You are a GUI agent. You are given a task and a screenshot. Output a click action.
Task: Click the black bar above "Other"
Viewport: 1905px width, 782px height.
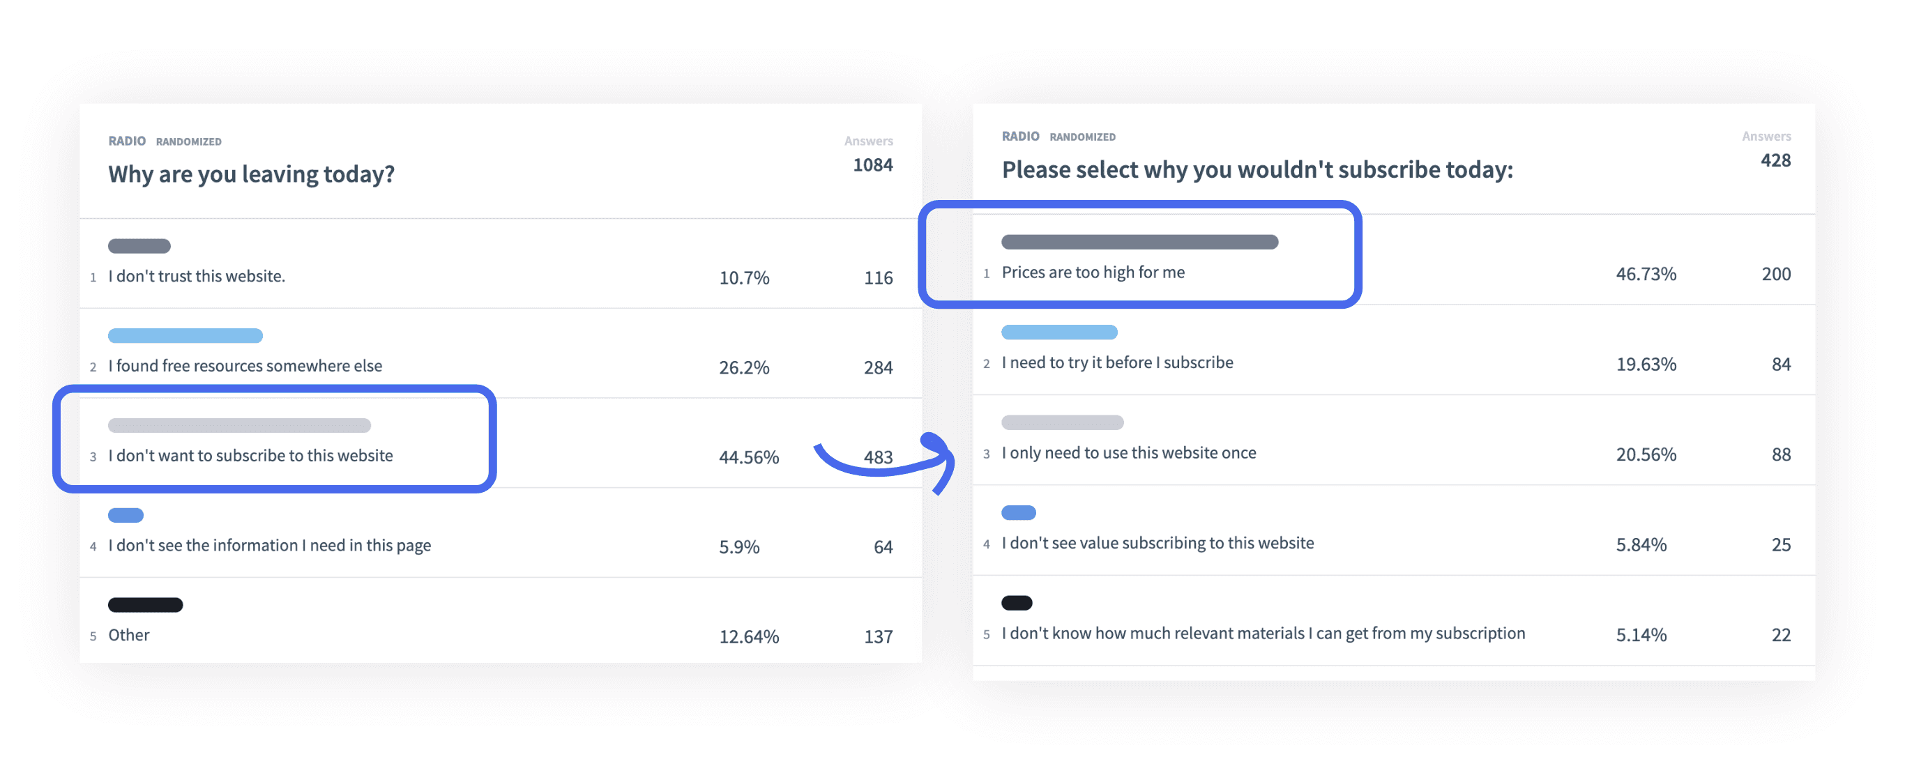click(x=145, y=604)
